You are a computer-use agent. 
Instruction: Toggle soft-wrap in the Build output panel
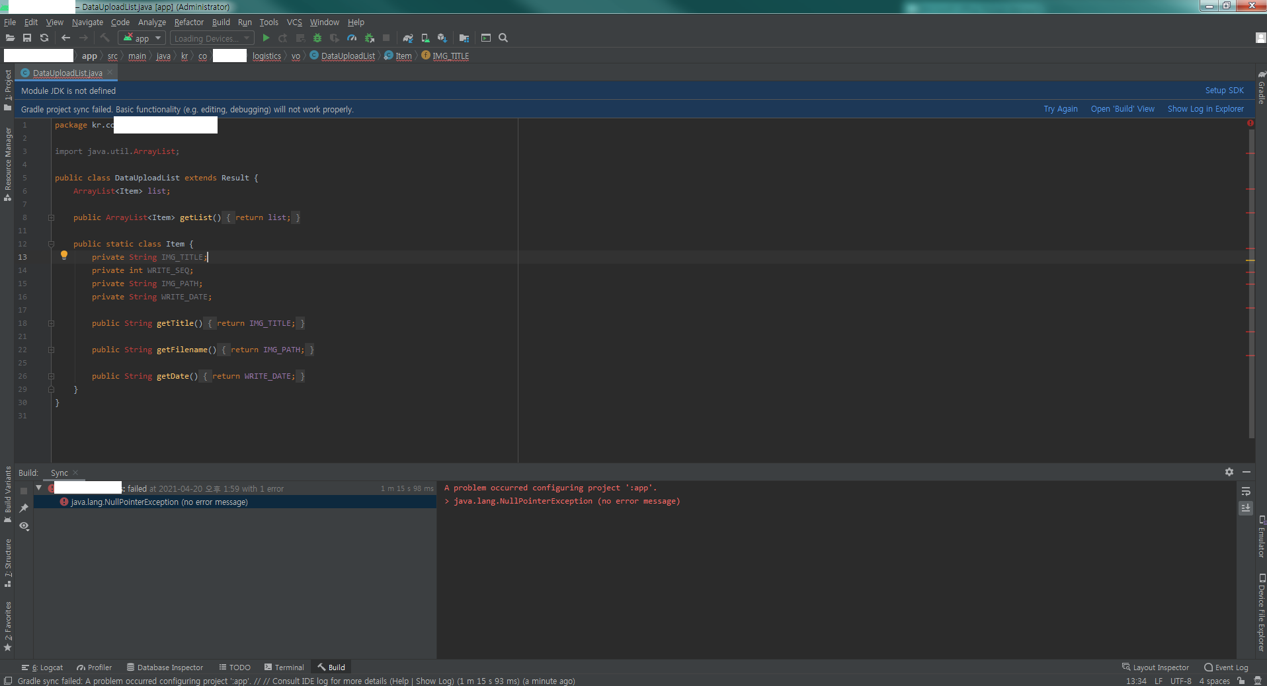[1246, 492]
